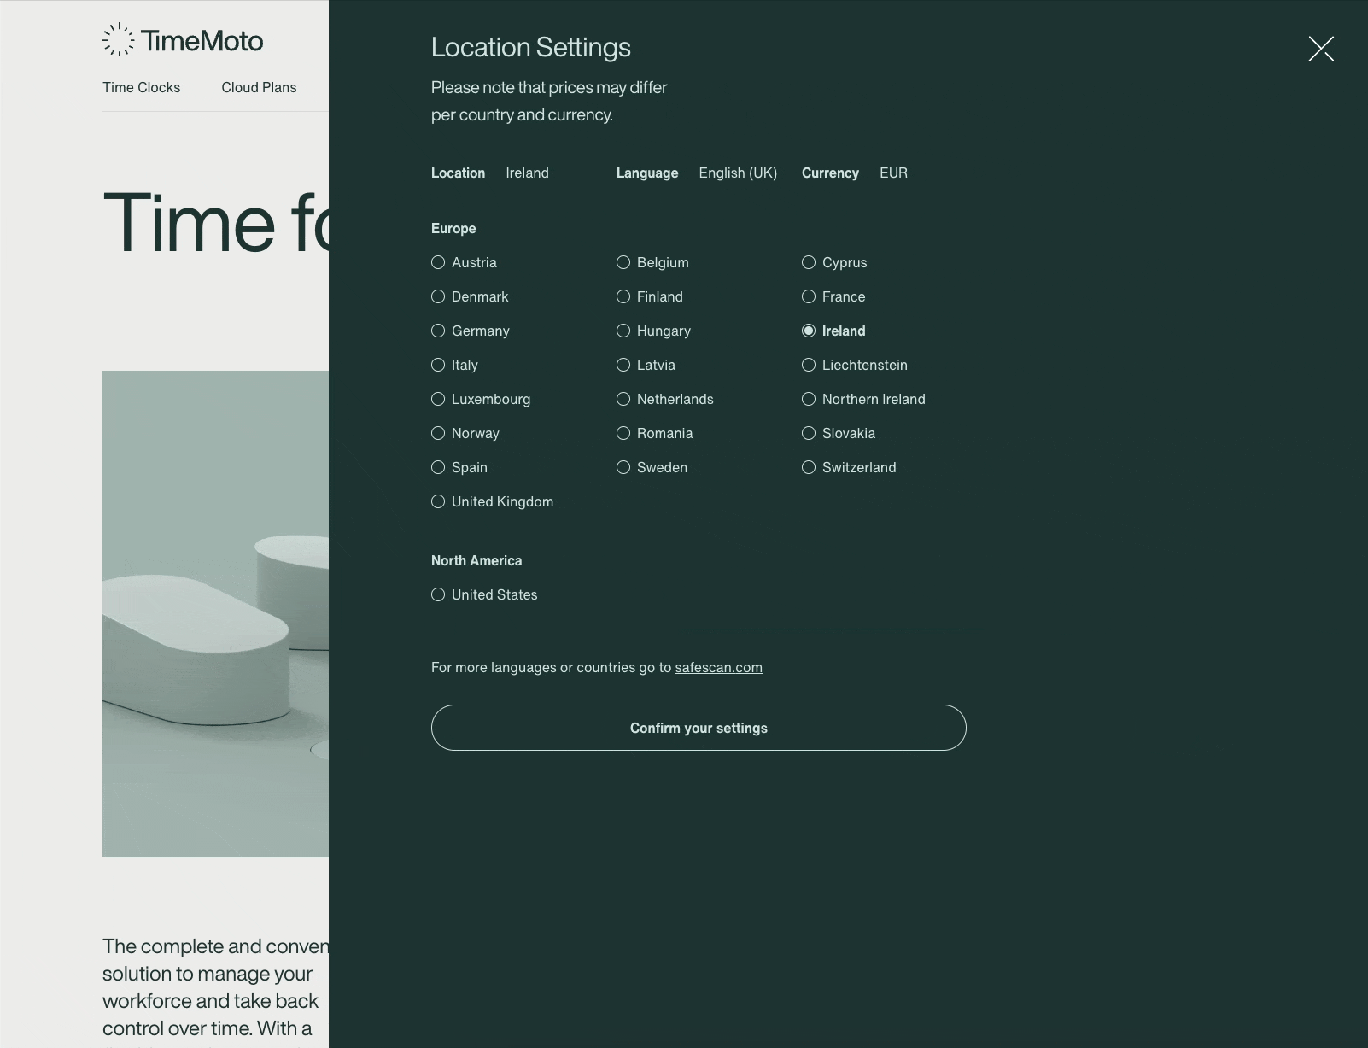1368x1048 pixels.
Task: Close the Location Settings panel
Action: pos(1321,49)
